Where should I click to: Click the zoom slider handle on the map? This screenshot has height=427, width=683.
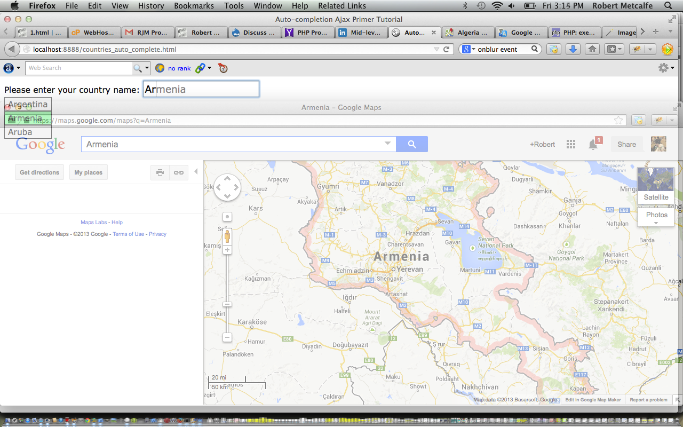pos(227,304)
